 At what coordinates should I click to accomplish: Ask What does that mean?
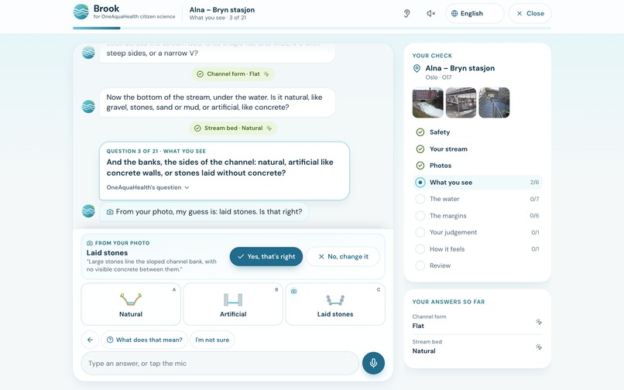tap(145, 340)
